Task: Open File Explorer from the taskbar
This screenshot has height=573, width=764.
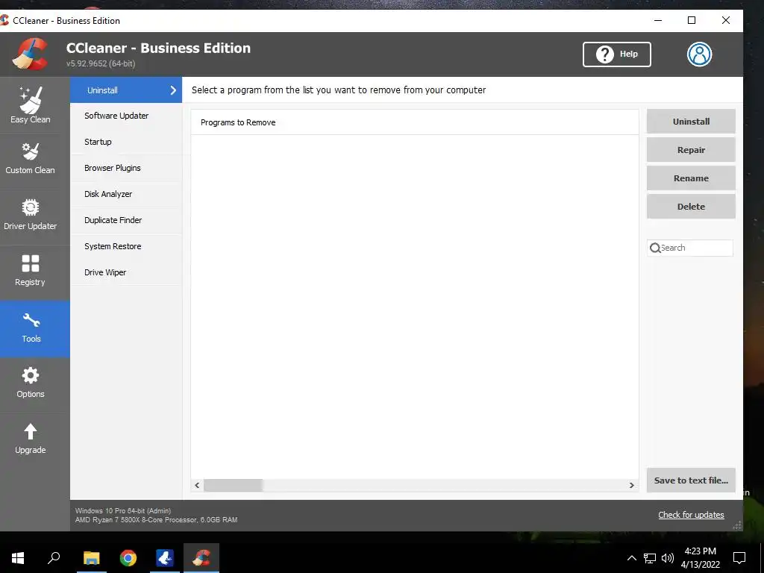Action: (x=91, y=558)
